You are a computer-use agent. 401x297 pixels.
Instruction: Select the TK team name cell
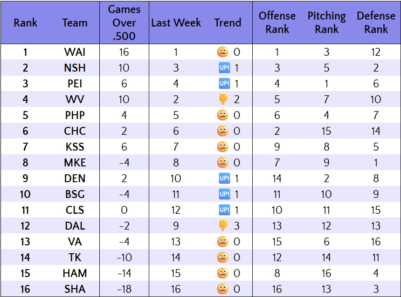point(75,257)
